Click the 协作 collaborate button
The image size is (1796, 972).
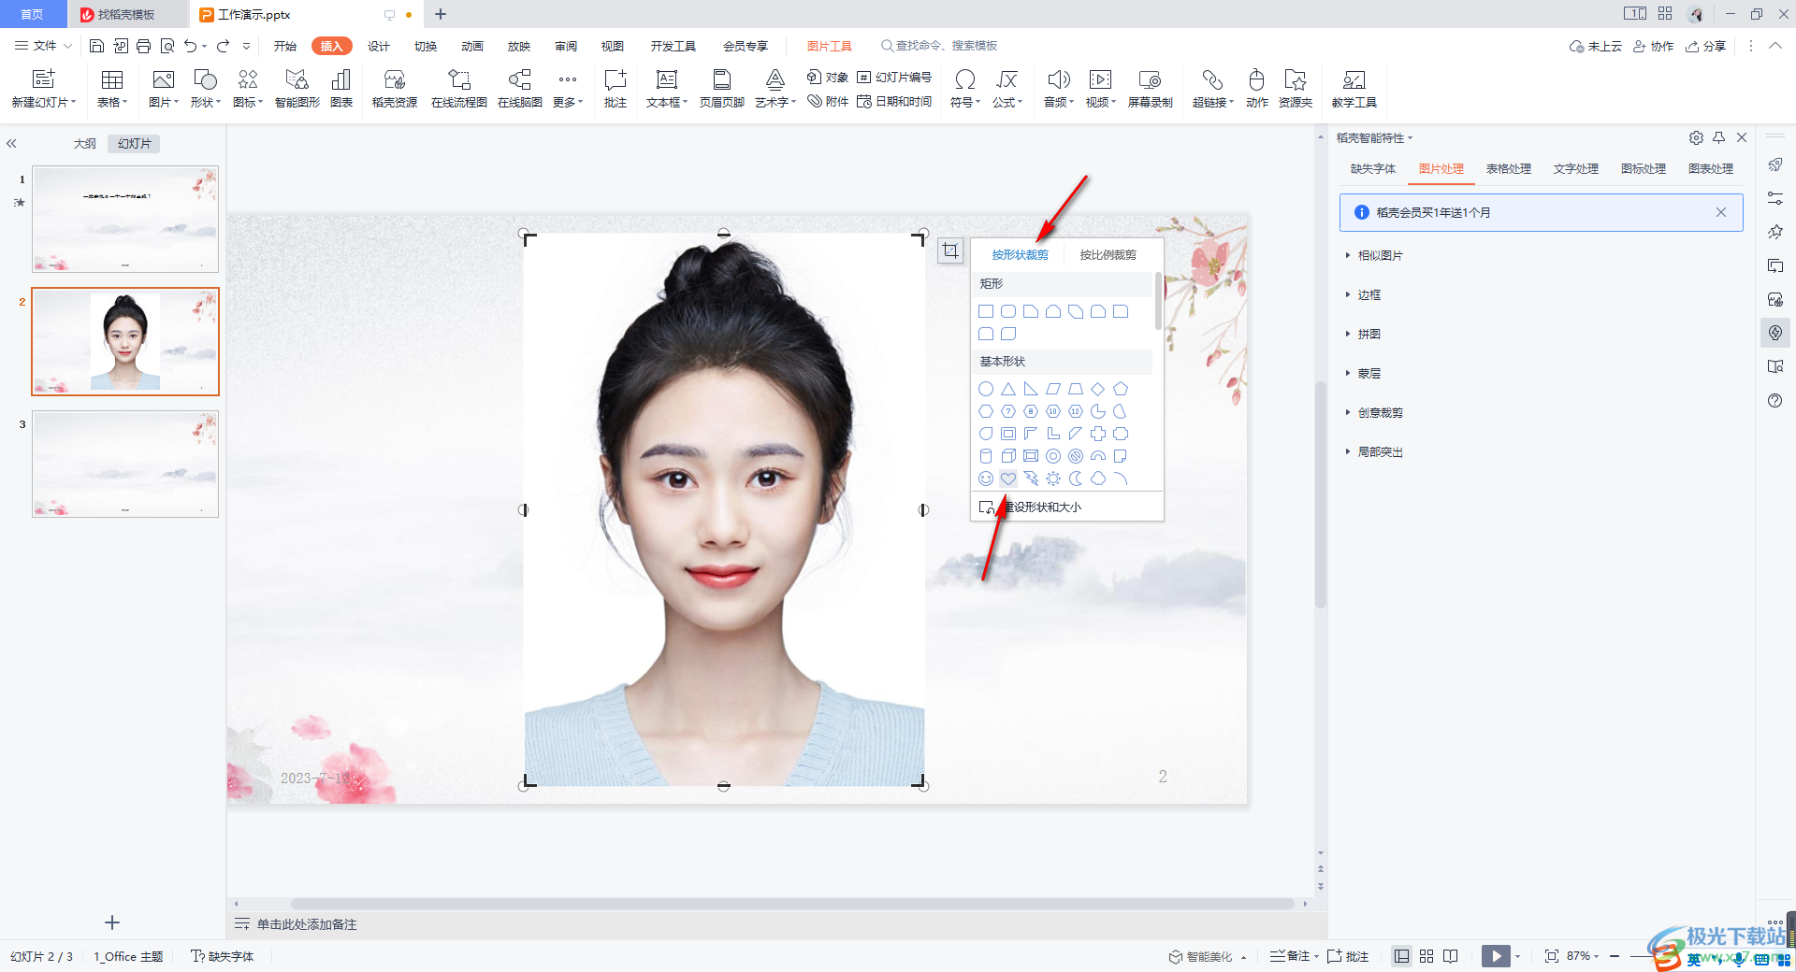click(1653, 46)
